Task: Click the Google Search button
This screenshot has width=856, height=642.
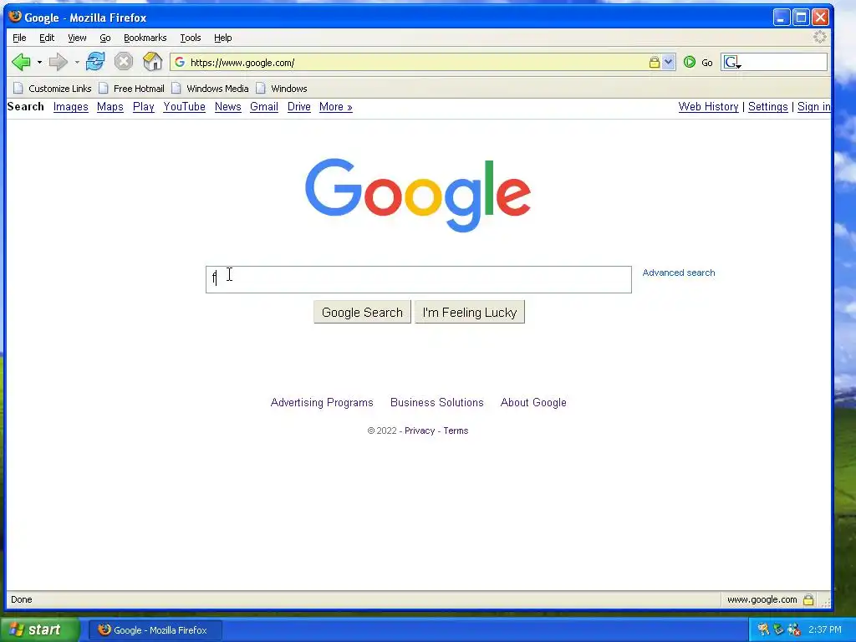Action: (362, 313)
